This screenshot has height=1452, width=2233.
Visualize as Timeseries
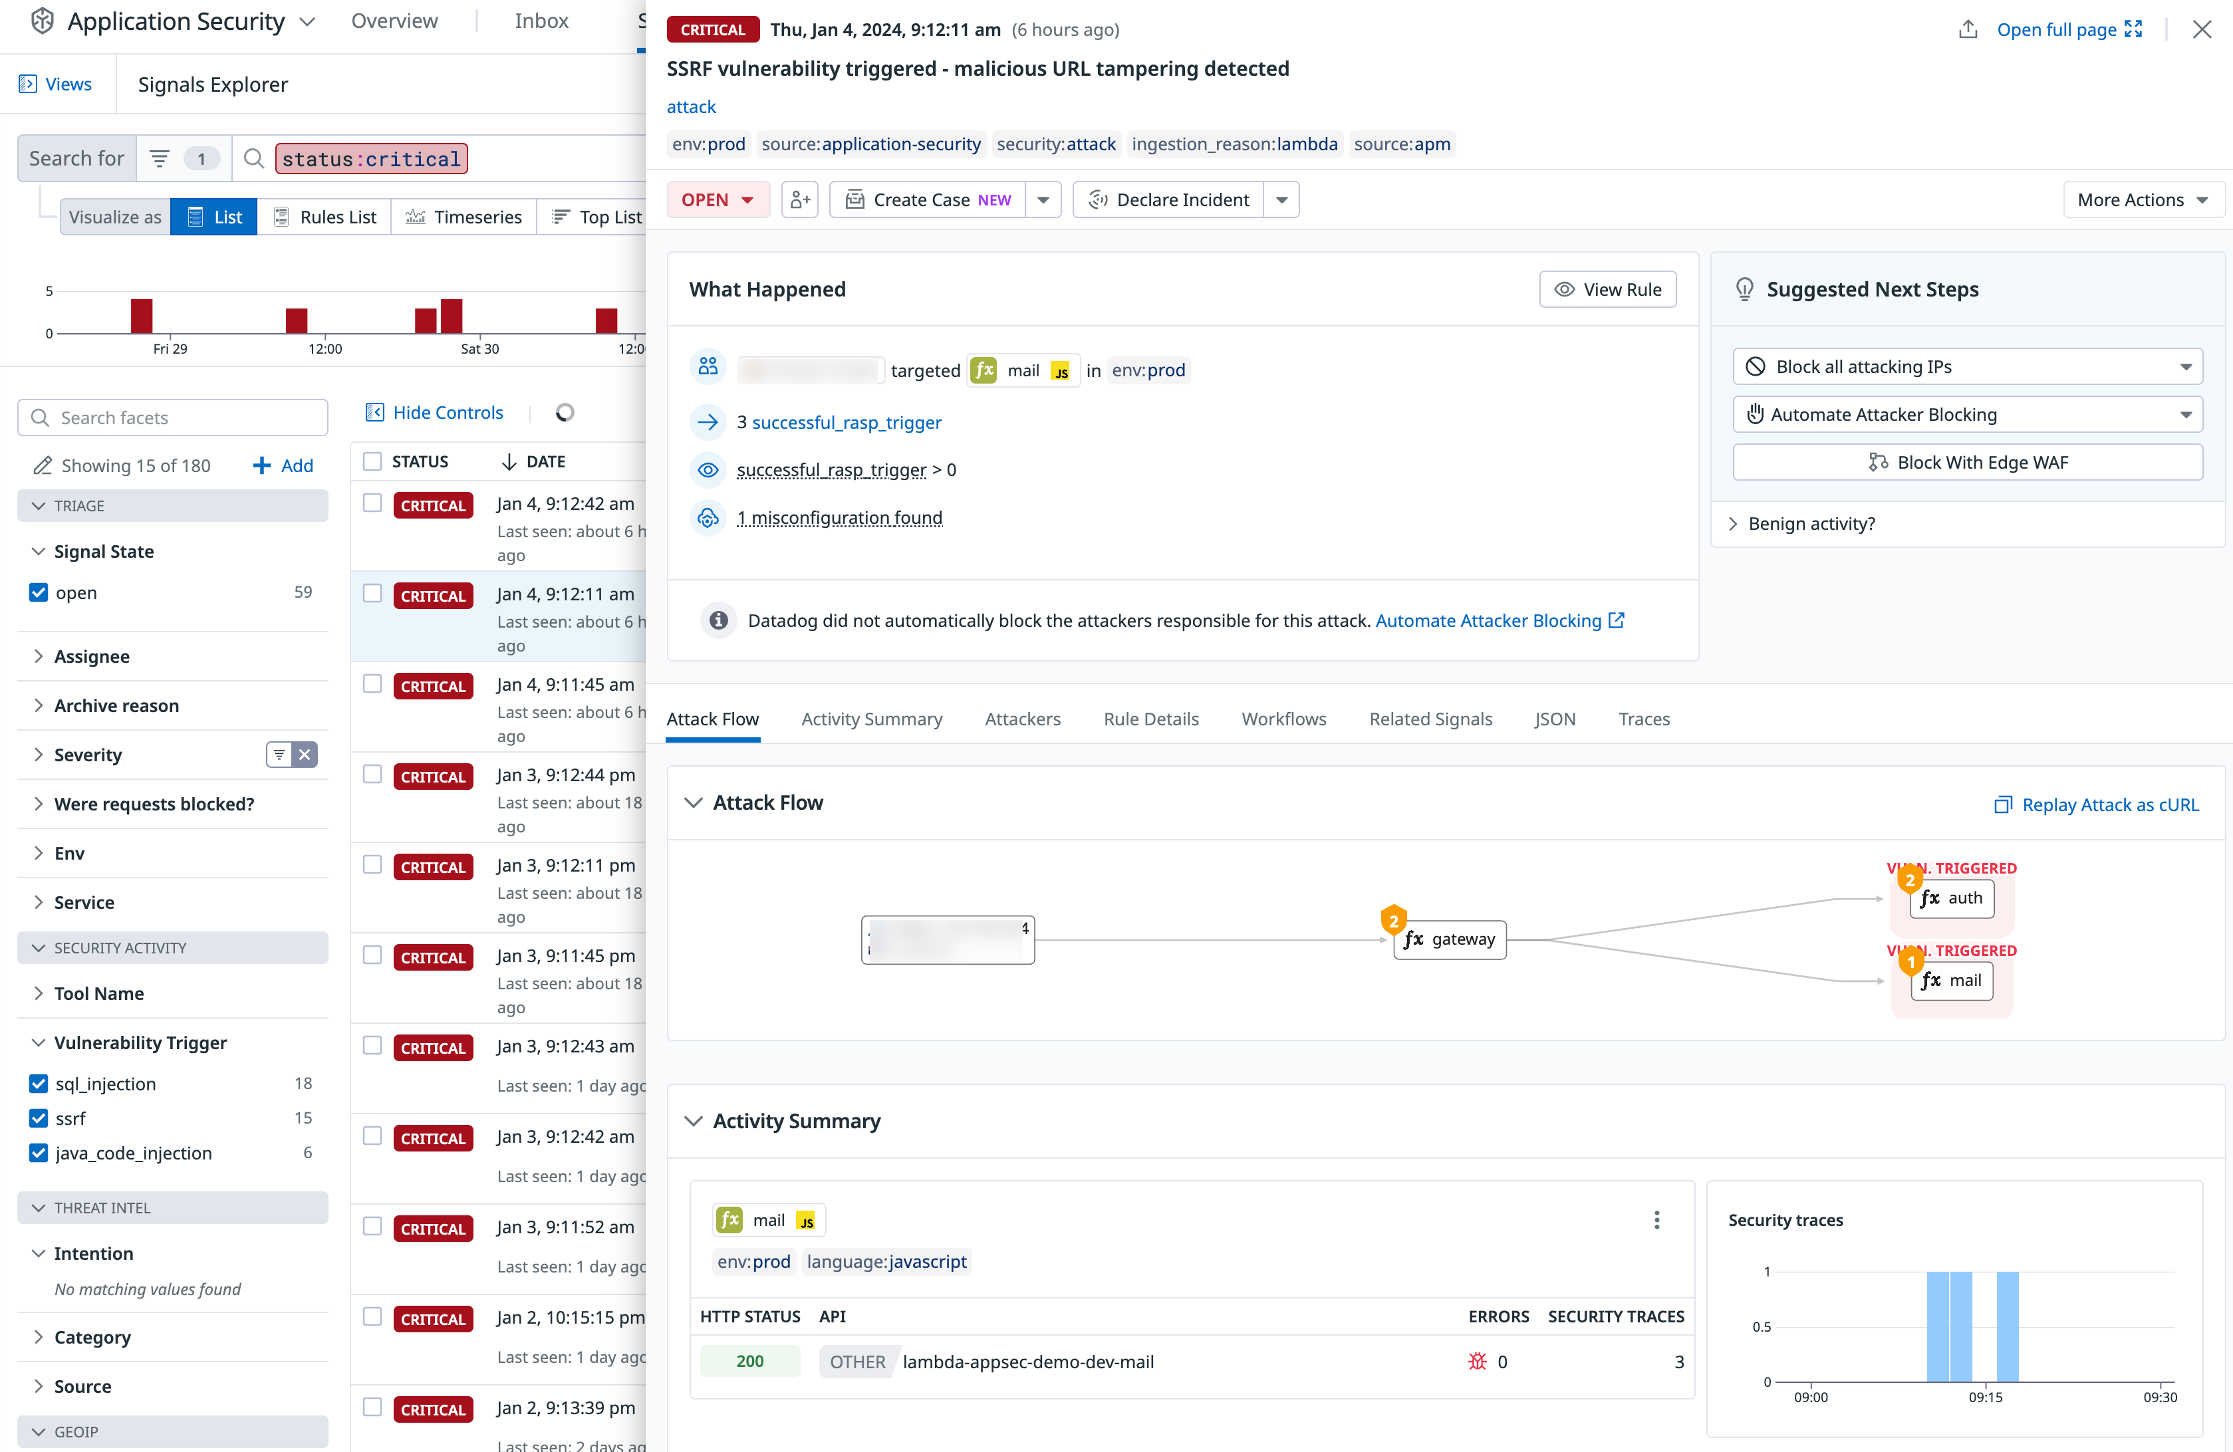click(x=464, y=217)
